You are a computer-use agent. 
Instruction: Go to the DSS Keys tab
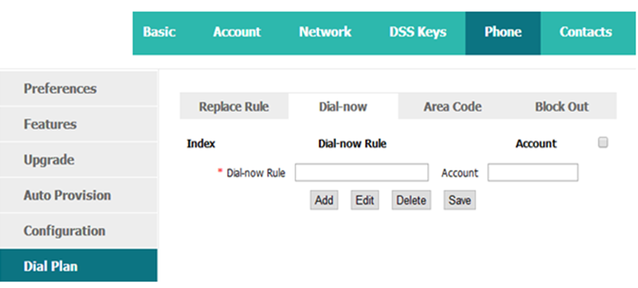[418, 32]
